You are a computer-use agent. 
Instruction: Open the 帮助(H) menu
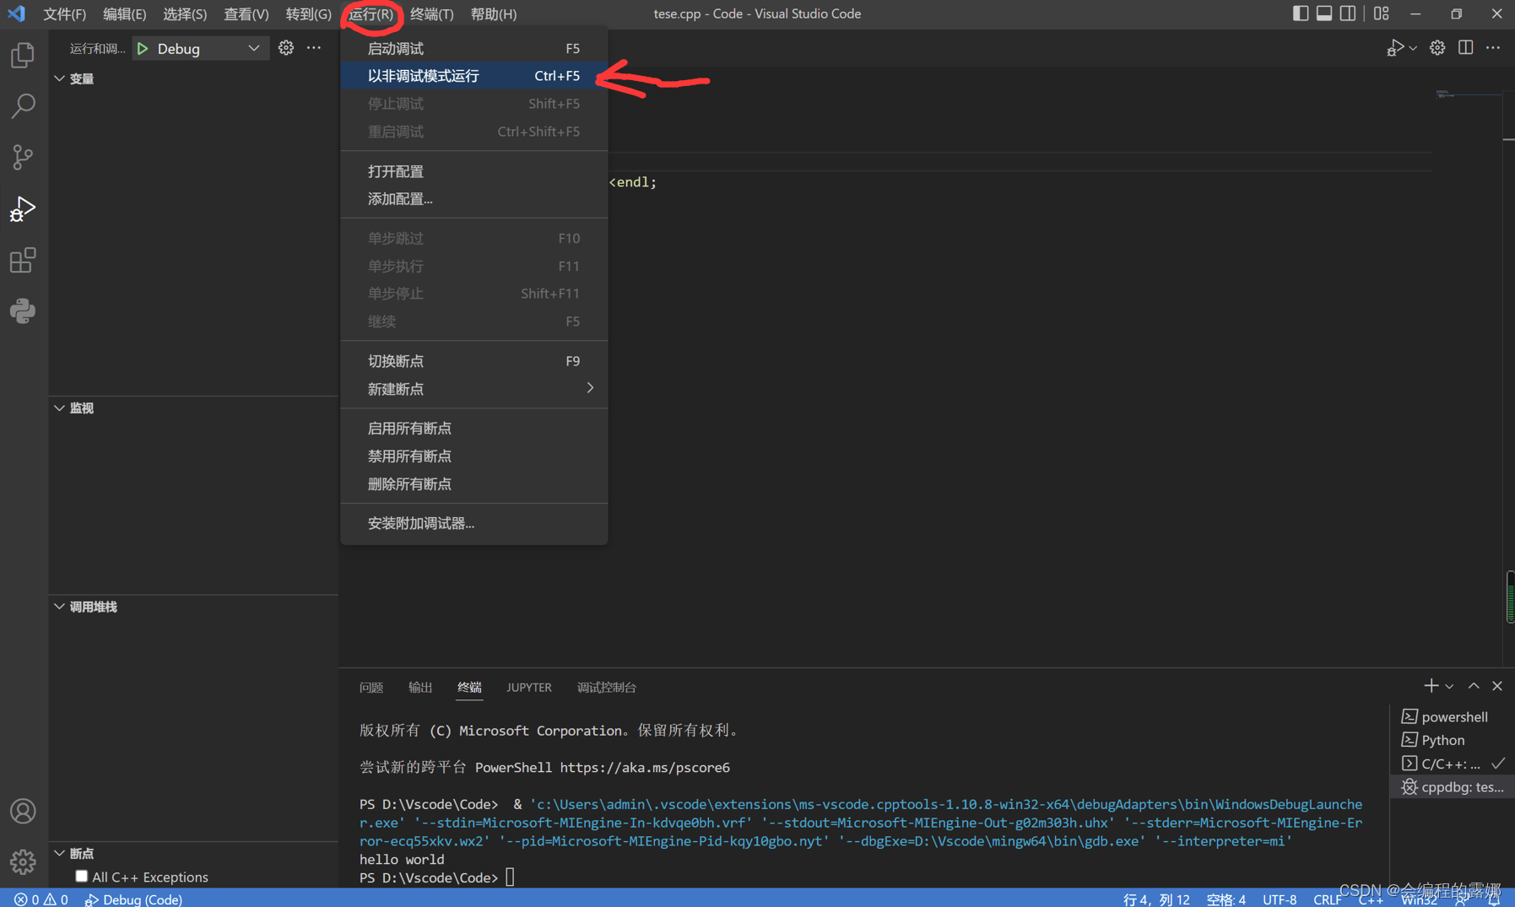point(494,13)
